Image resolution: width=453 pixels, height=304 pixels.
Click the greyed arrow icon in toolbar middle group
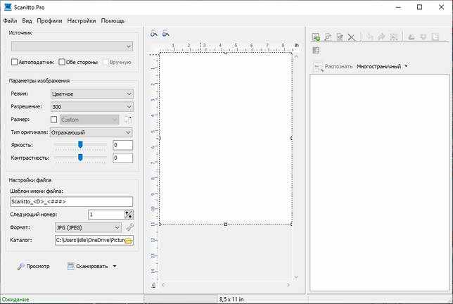coord(381,37)
